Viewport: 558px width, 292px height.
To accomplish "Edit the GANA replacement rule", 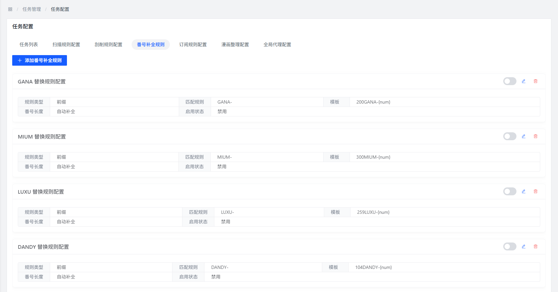I will [523, 81].
